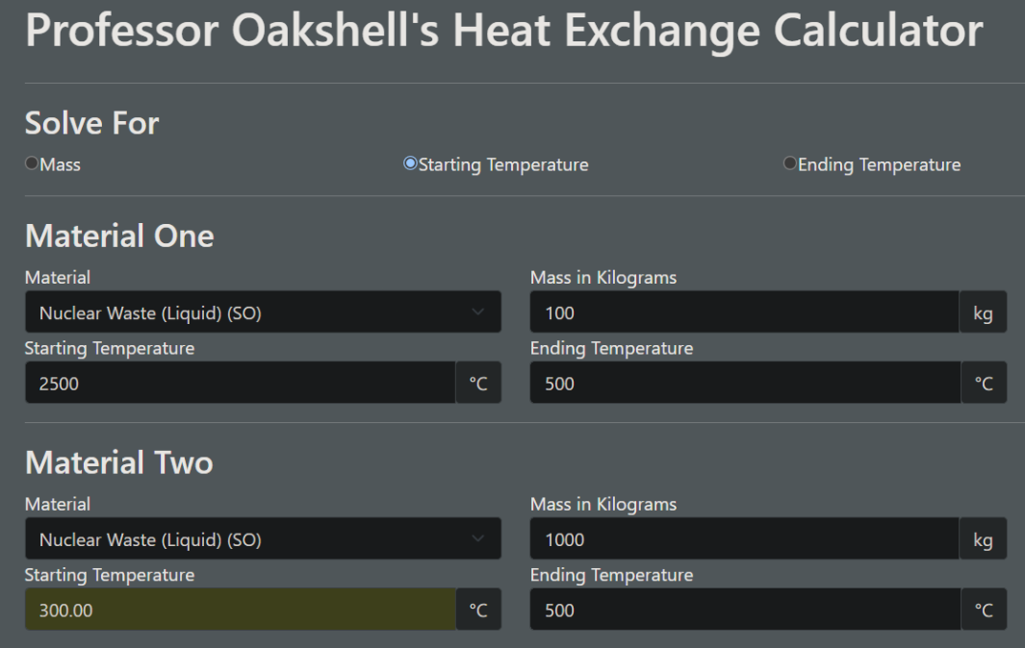Click highlighted 300.00 starting temperature field
Screen dimensions: 1025x648
click(x=240, y=610)
